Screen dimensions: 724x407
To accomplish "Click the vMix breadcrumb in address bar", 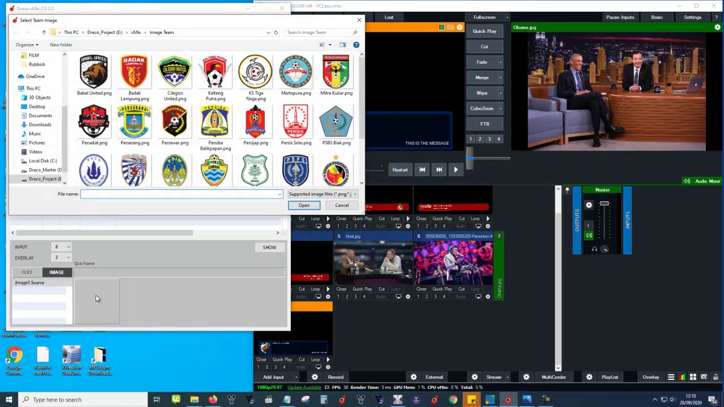I will [136, 32].
